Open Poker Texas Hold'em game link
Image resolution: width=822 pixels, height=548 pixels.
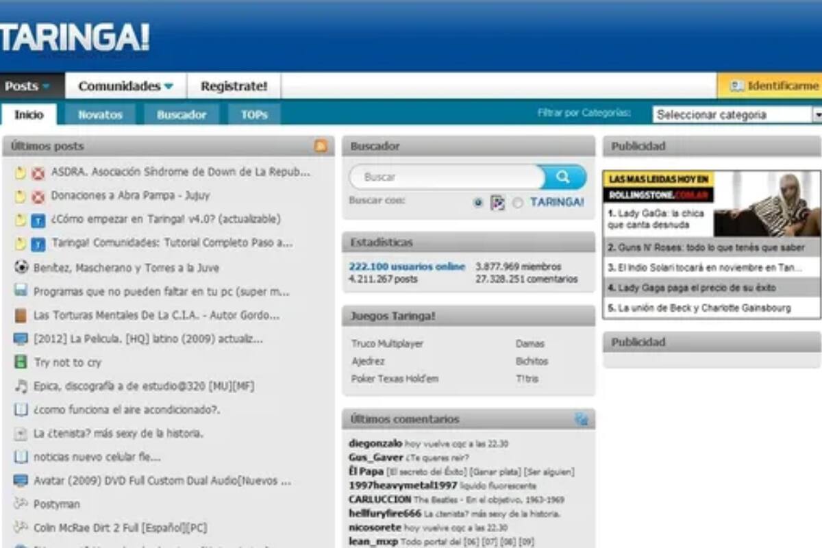click(x=395, y=379)
